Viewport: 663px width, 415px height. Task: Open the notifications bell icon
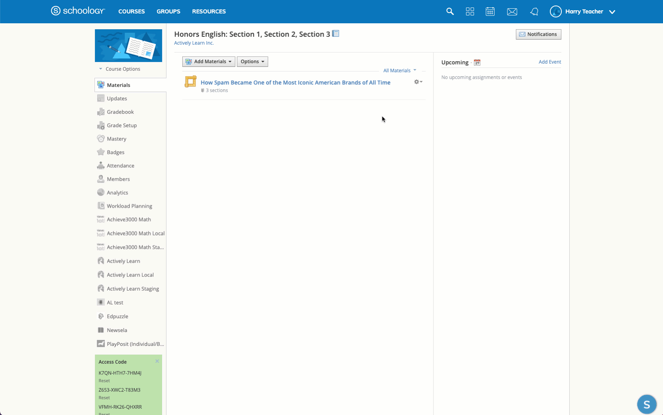click(x=534, y=12)
